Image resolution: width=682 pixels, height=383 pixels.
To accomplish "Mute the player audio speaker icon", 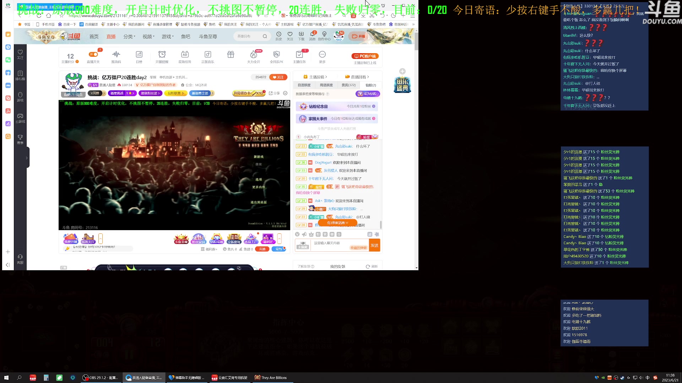I will click(304, 234).
